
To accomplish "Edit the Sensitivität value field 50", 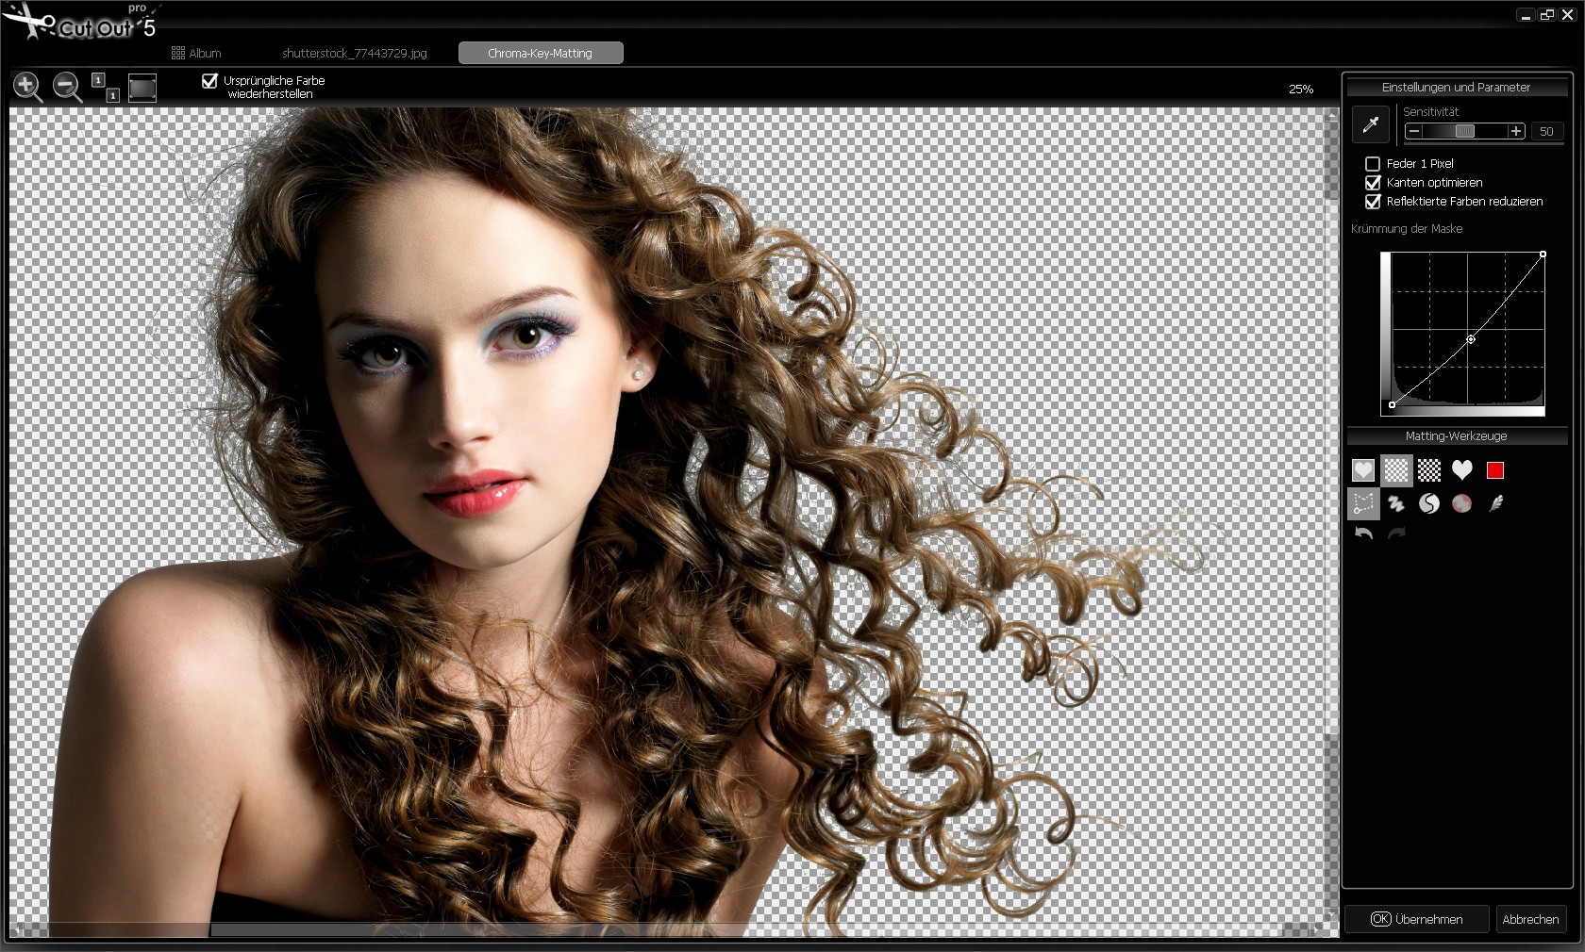I will 1546,131.
